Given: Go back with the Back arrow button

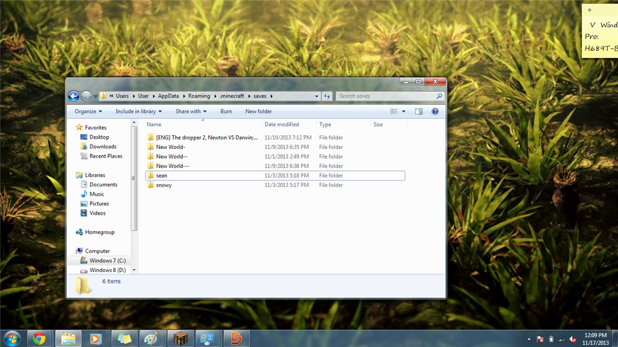Looking at the screenshot, I should (x=73, y=96).
